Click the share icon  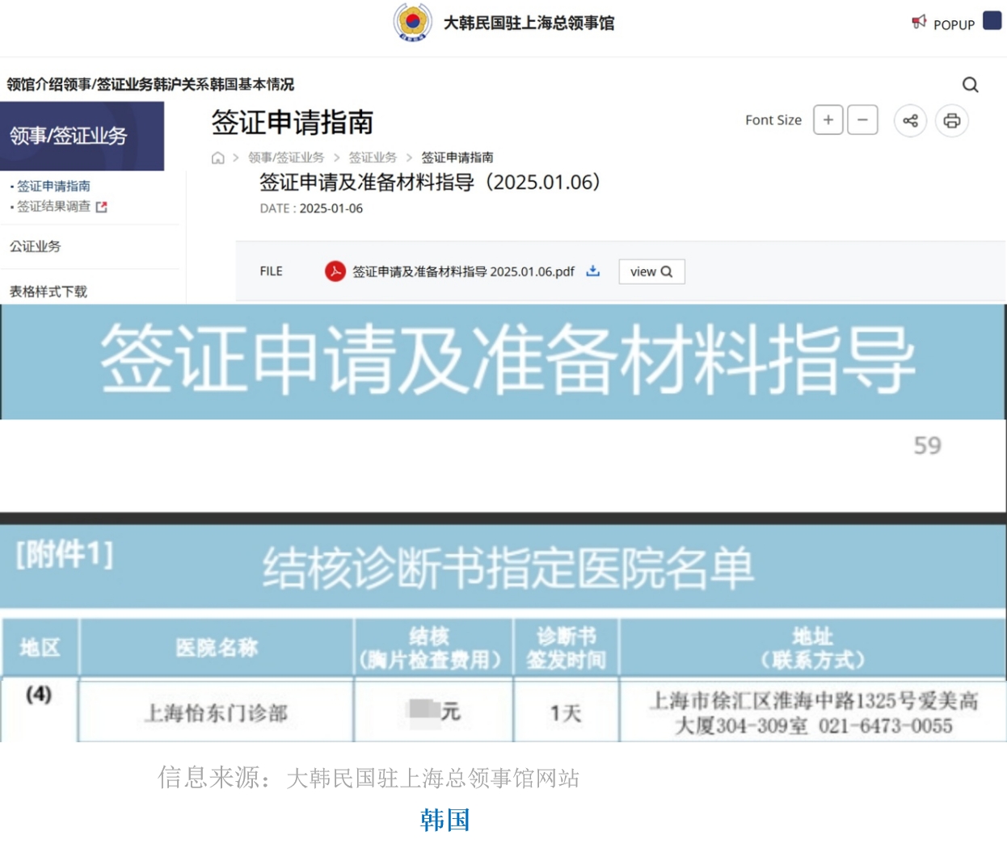pyautogui.click(x=910, y=120)
